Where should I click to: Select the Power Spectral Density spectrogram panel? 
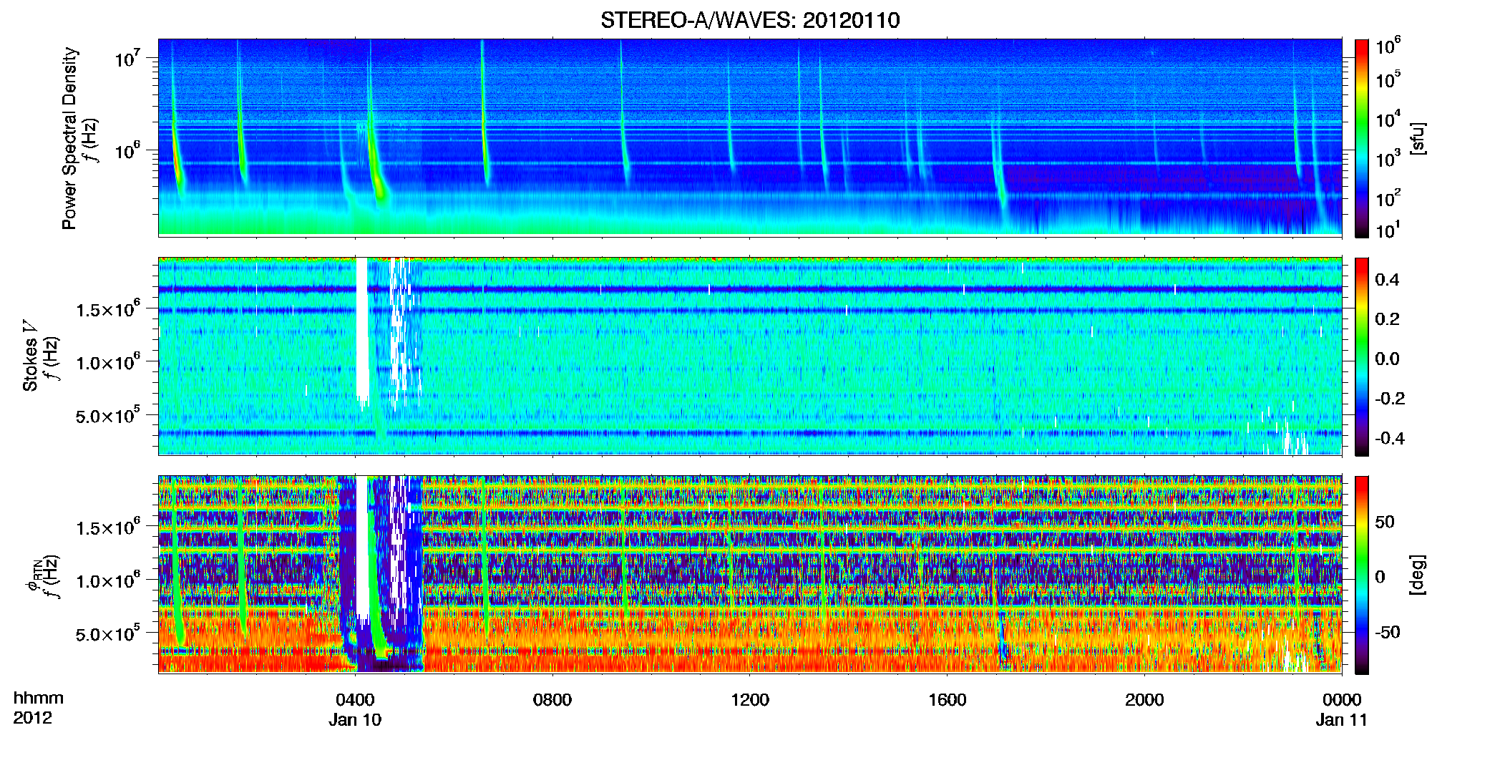(x=750, y=137)
